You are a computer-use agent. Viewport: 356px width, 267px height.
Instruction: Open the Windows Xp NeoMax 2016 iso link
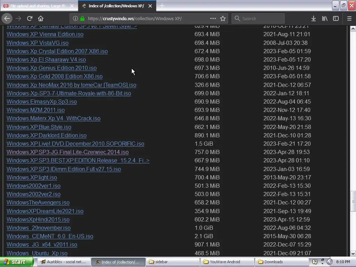point(72,85)
